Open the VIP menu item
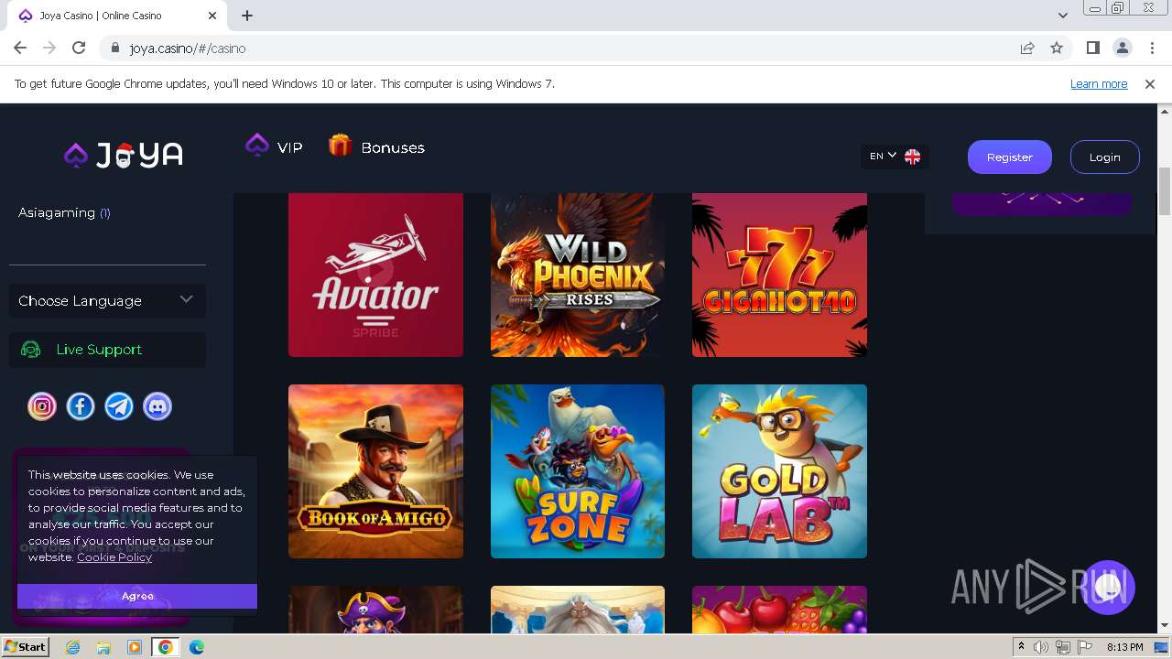The height and width of the screenshot is (659, 1172). click(x=274, y=146)
